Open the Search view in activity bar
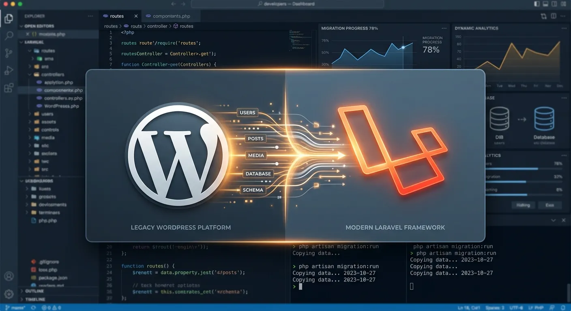Viewport: 571px width, 311px height. [x=9, y=35]
